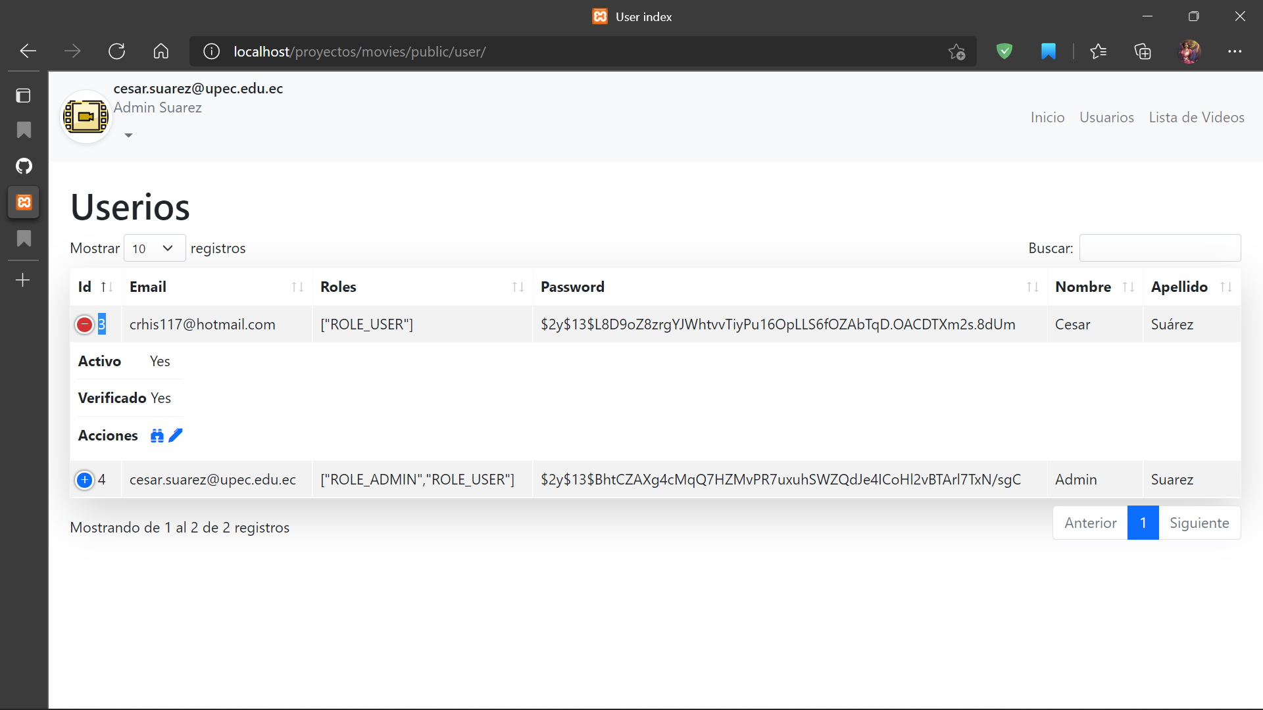The width and height of the screenshot is (1263, 710).
Task: Open GitHub from the browser sidebar
Action: pos(24,166)
